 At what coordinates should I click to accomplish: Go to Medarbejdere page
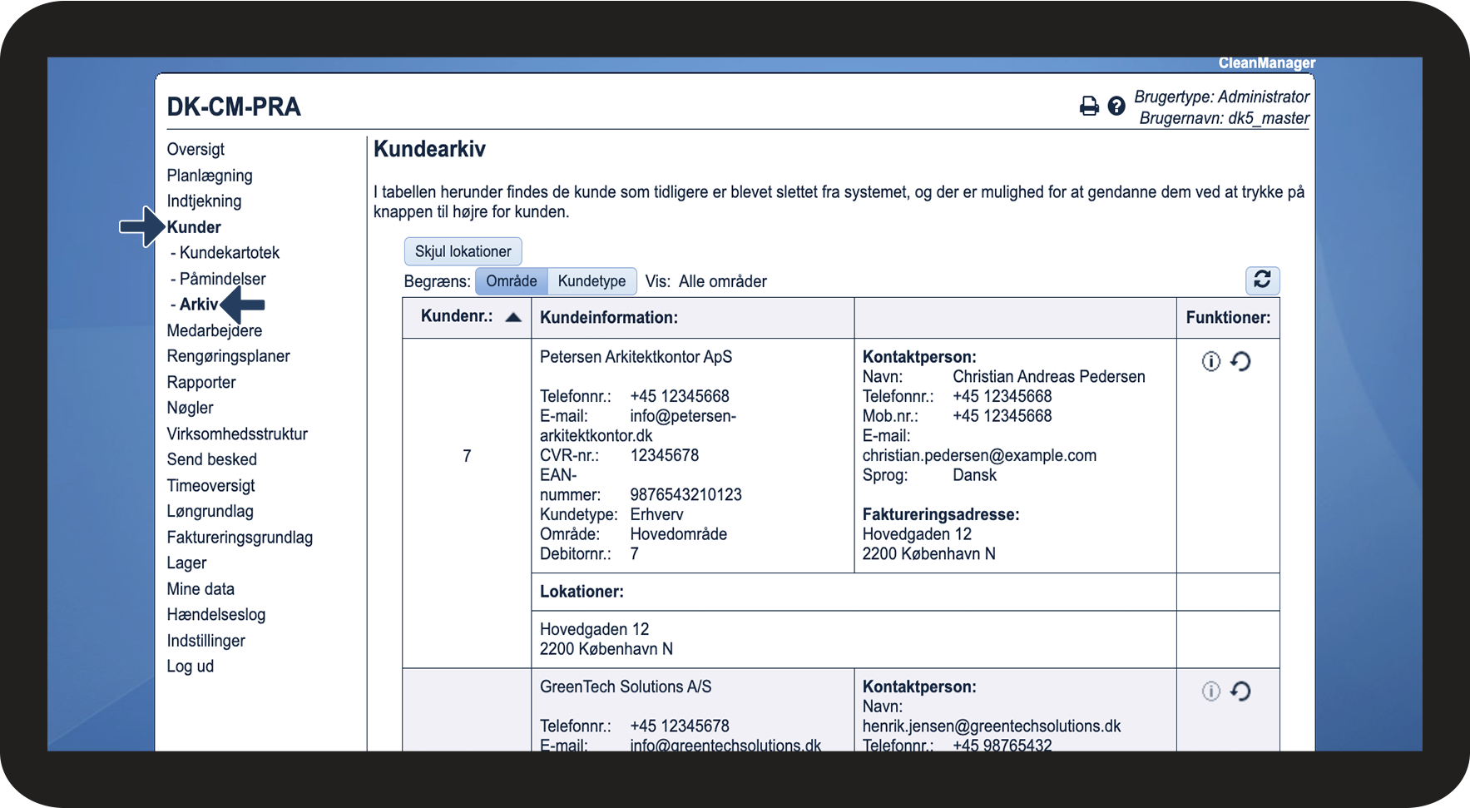click(x=214, y=330)
